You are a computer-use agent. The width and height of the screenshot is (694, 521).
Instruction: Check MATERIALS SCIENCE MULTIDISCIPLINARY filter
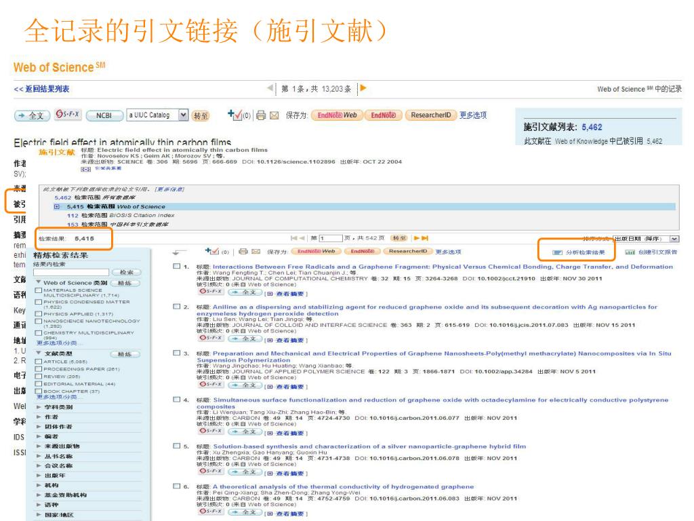[39, 290]
